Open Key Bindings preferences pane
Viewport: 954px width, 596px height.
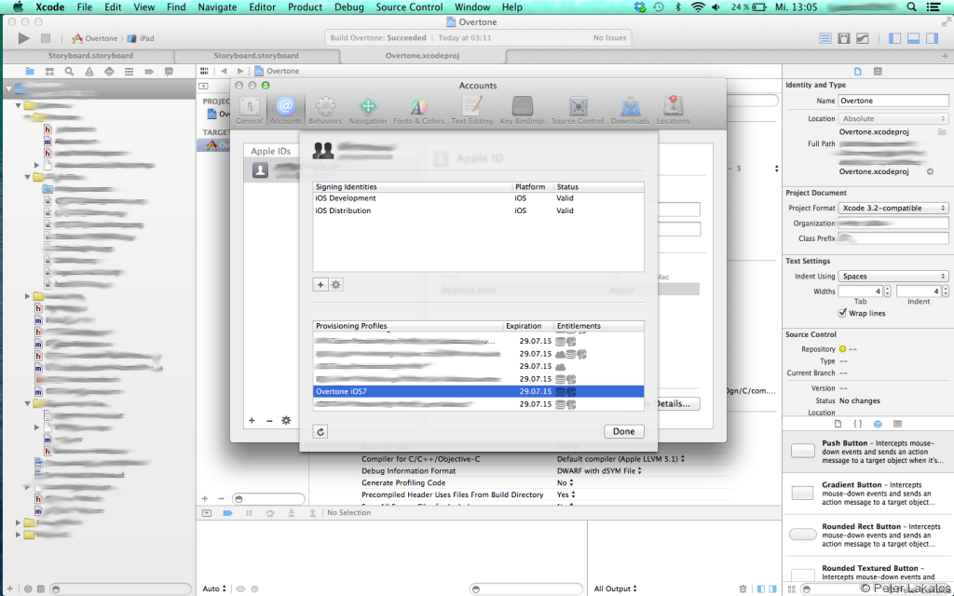(x=523, y=111)
